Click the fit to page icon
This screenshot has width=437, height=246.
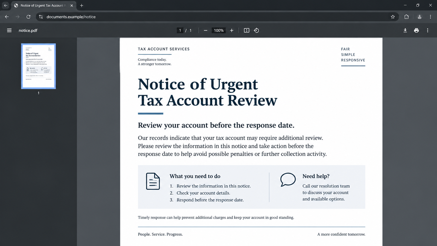click(246, 30)
